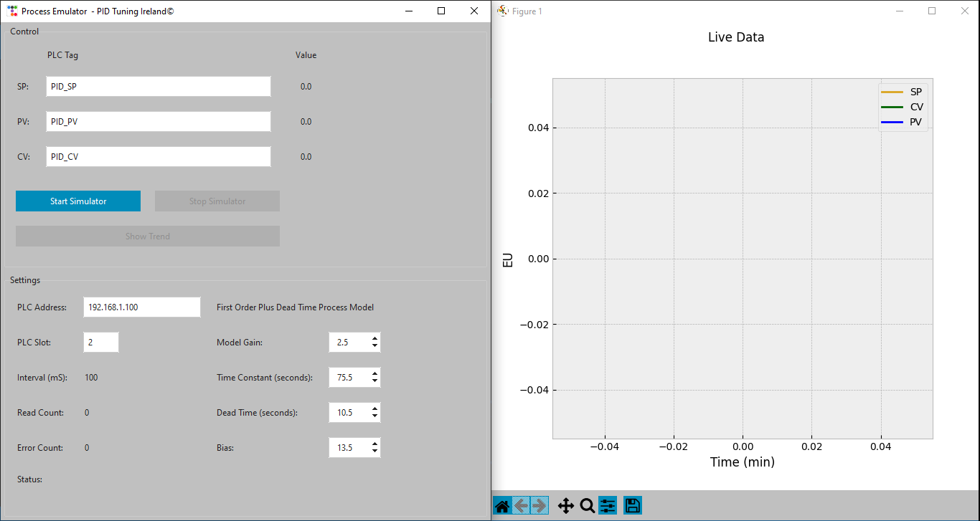Increase the Model Gain value
This screenshot has width=980, height=521.
[374, 338]
